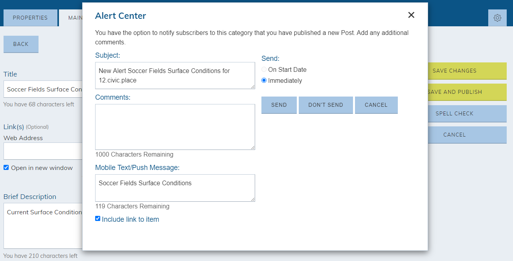513x261 pixels.
Task: Click the Comments box resize handle
Action: click(x=253, y=148)
